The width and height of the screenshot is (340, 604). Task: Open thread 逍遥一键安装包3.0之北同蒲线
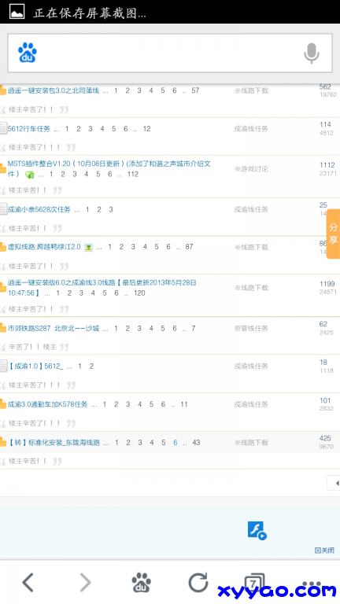point(54,90)
